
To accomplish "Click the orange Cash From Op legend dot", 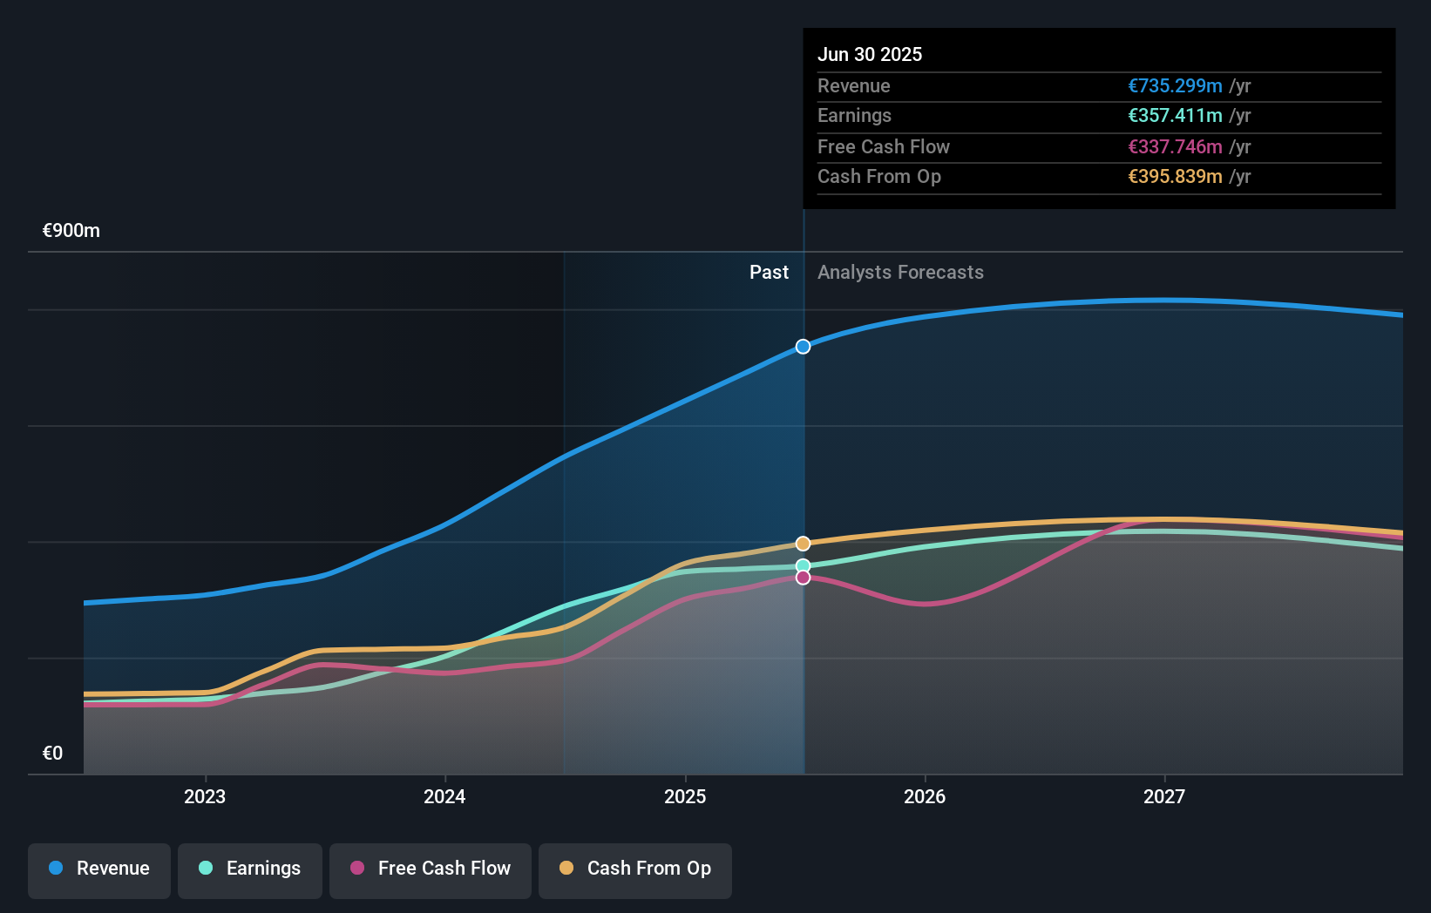I will pyautogui.click(x=567, y=869).
